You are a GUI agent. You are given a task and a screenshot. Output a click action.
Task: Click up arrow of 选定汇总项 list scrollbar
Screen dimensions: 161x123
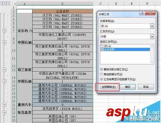152,46
